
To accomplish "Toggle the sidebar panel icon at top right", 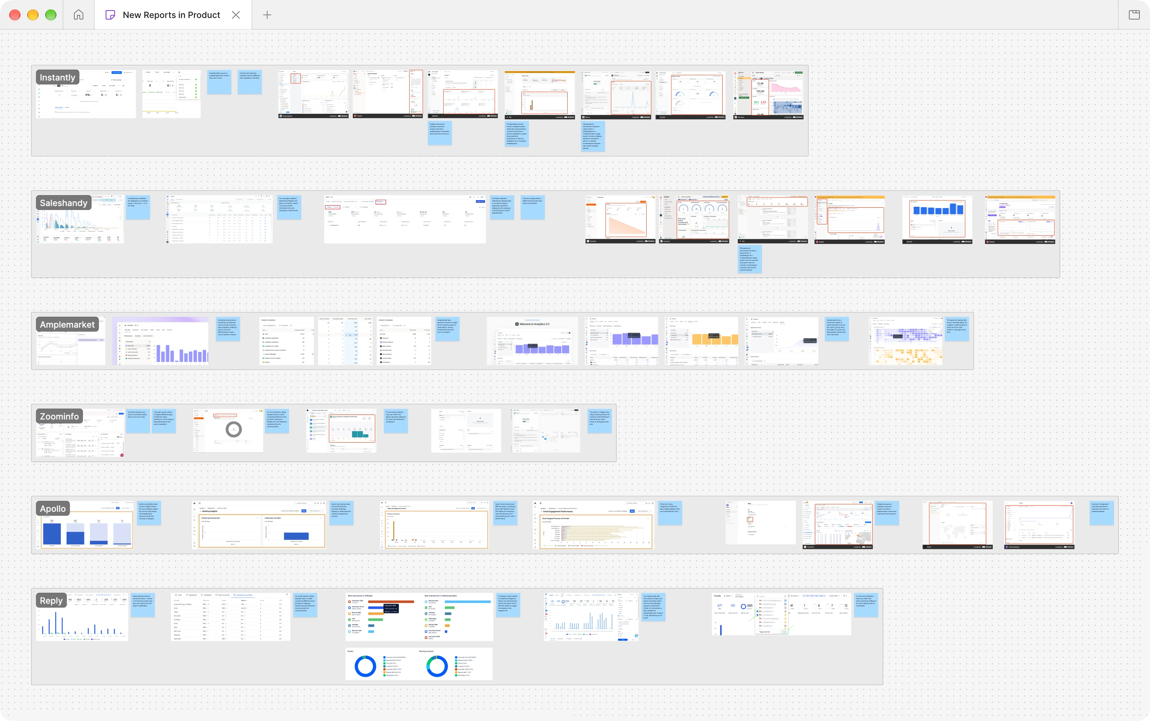I will point(1134,15).
